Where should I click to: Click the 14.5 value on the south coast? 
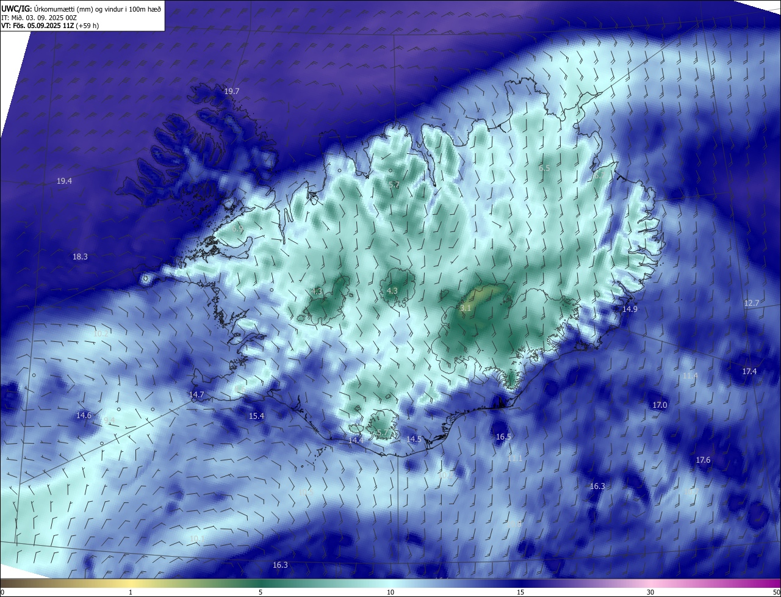(x=414, y=439)
